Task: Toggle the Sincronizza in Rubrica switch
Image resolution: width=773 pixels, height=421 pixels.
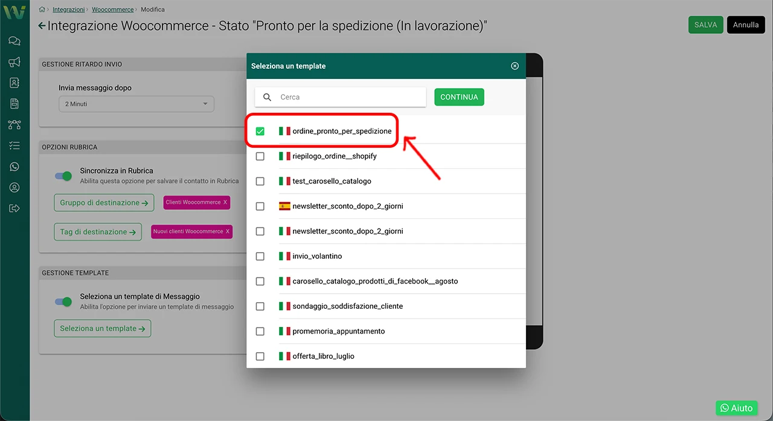Action: pyautogui.click(x=63, y=176)
